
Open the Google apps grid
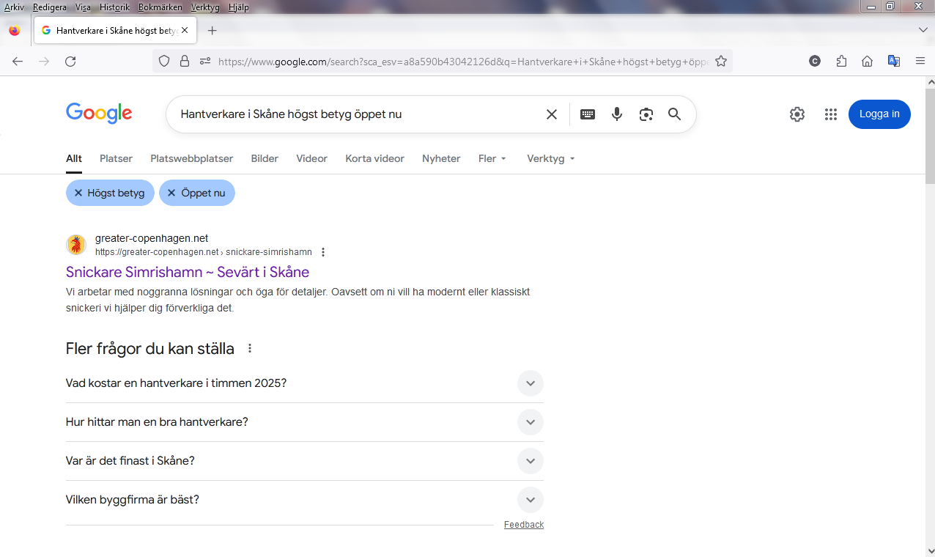tap(830, 114)
